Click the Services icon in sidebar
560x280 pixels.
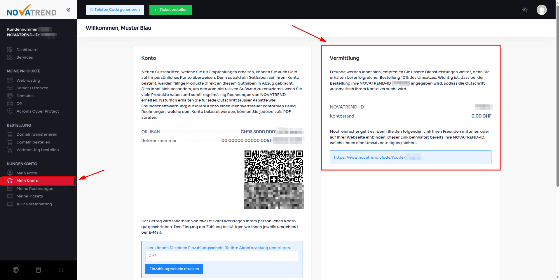coord(10,57)
